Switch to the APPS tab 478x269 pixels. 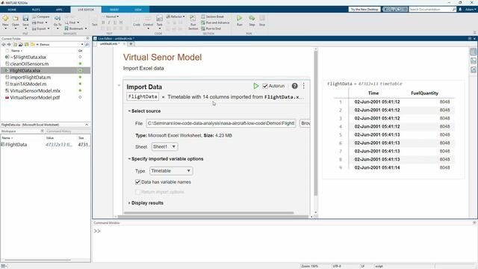point(59,10)
